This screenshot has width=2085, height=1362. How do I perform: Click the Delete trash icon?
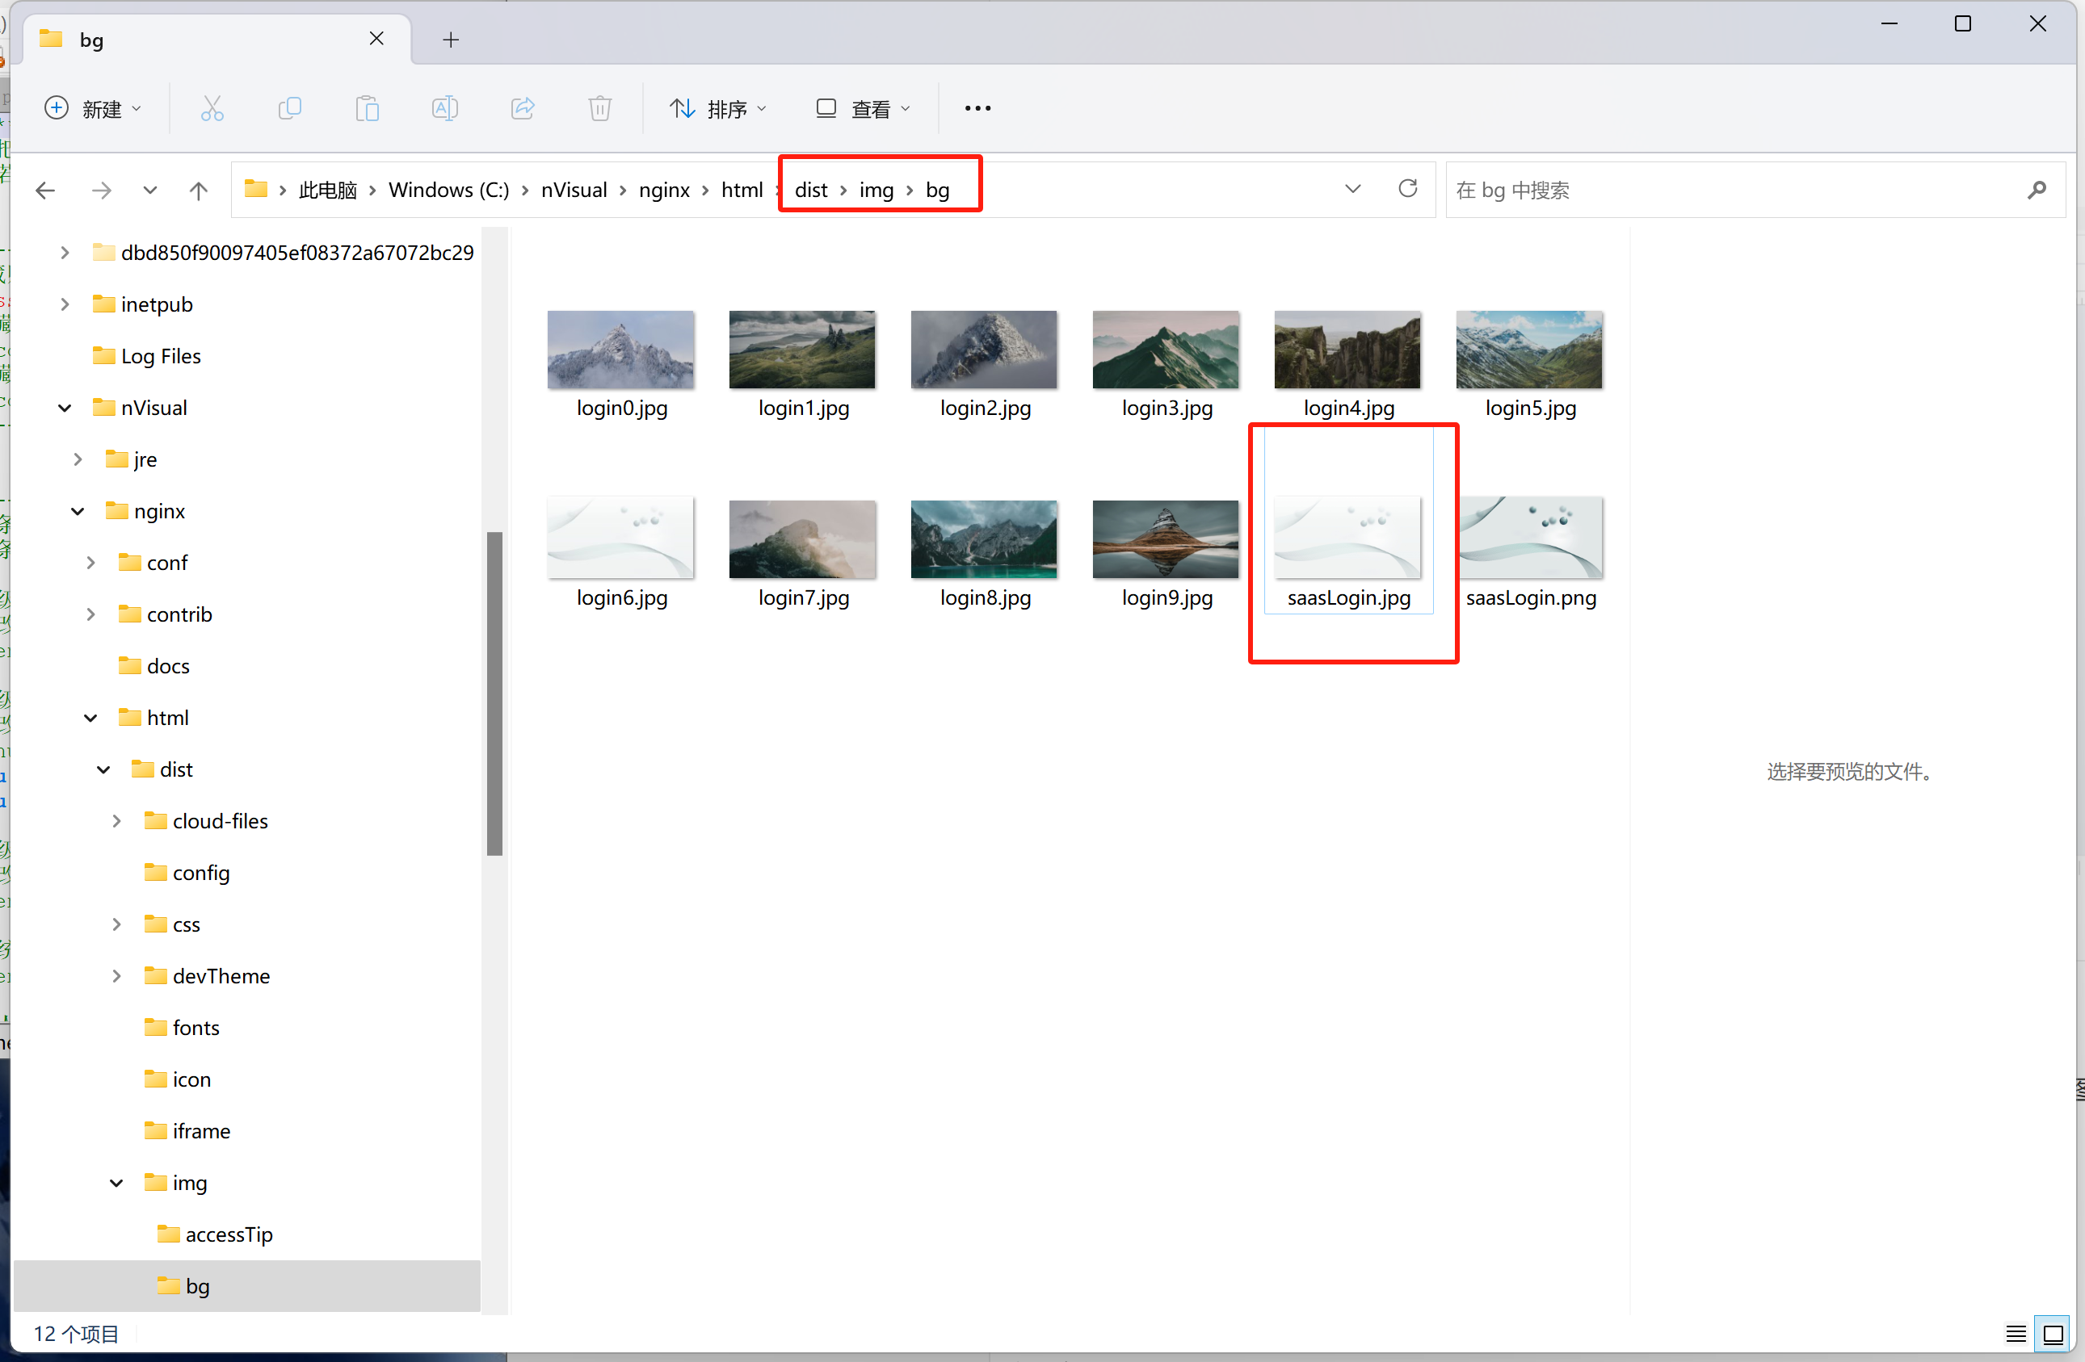click(599, 108)
